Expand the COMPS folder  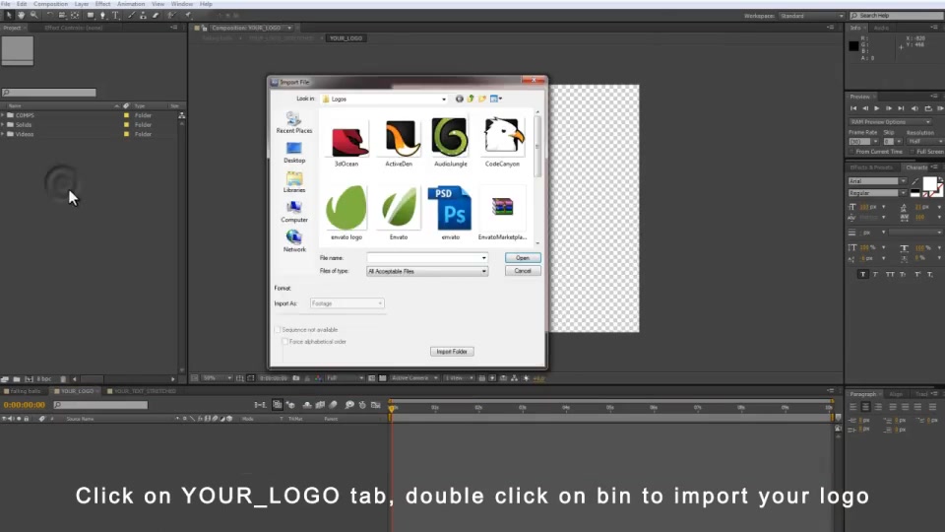pos(3,115)
